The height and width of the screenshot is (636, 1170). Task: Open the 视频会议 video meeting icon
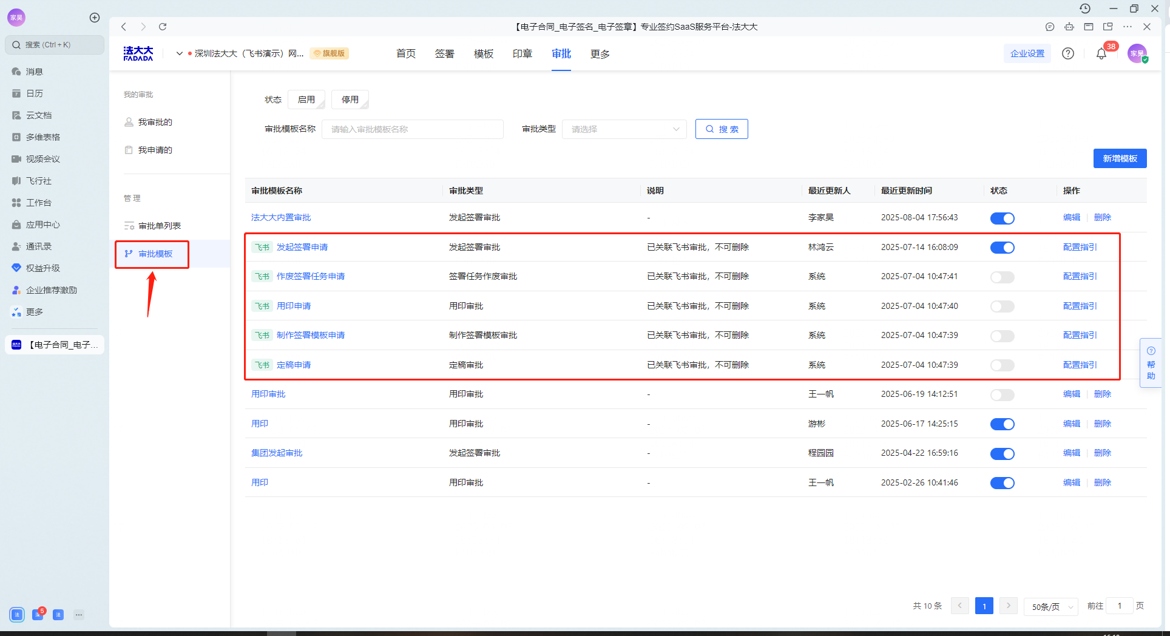[16, 159]
